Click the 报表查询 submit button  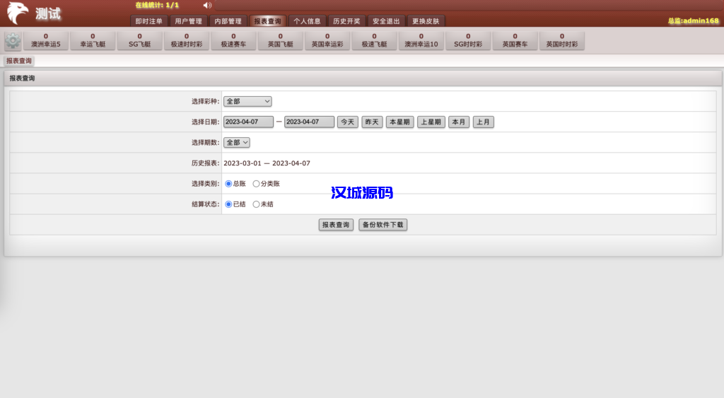336,225
